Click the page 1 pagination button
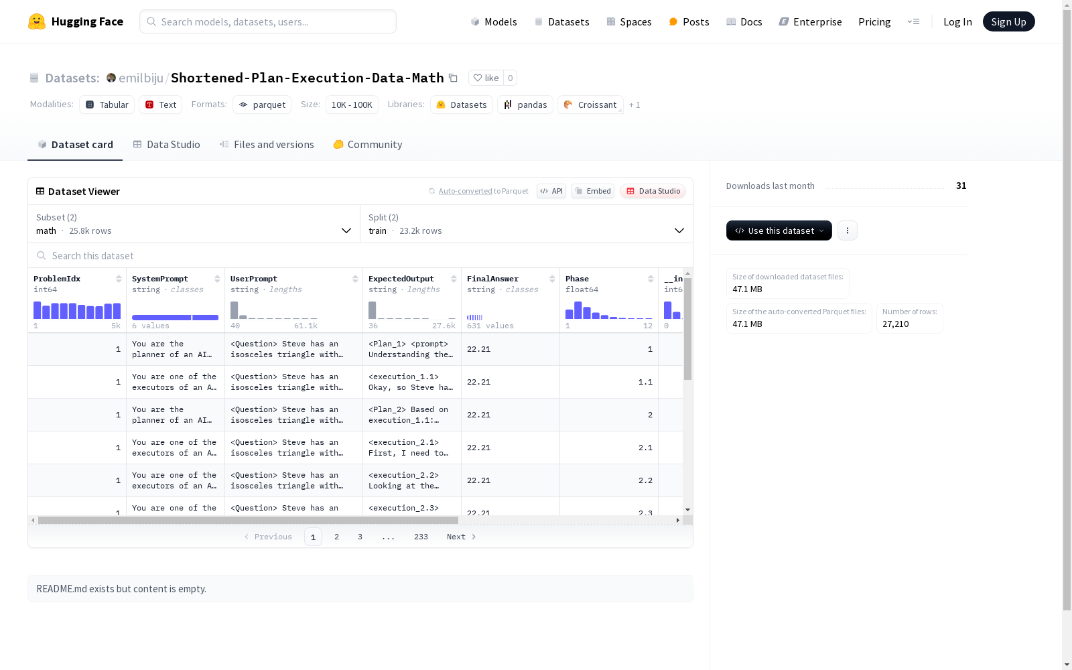 (x=313, y=537)
